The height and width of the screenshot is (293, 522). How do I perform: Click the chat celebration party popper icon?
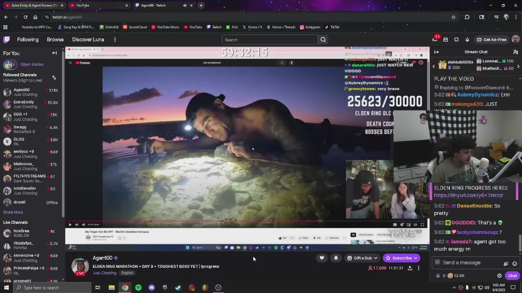pos(506,263)
